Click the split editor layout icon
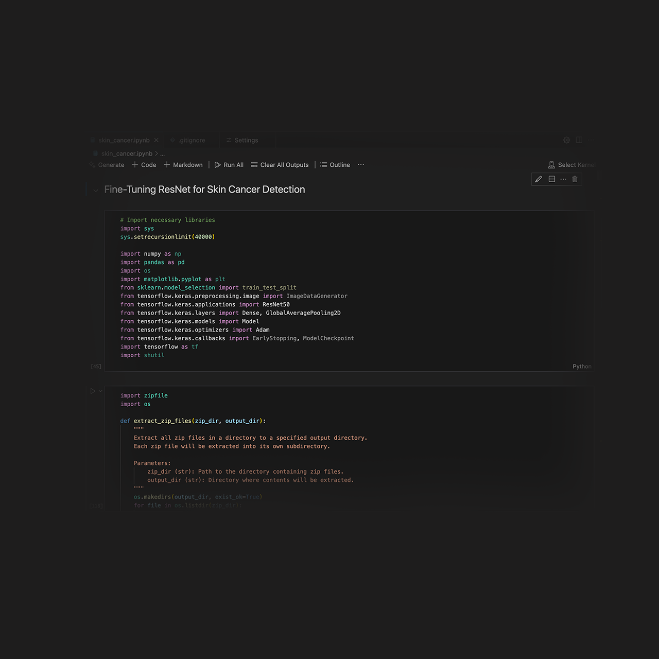Screen dimensions: 659x659 (x=579, y=140)
